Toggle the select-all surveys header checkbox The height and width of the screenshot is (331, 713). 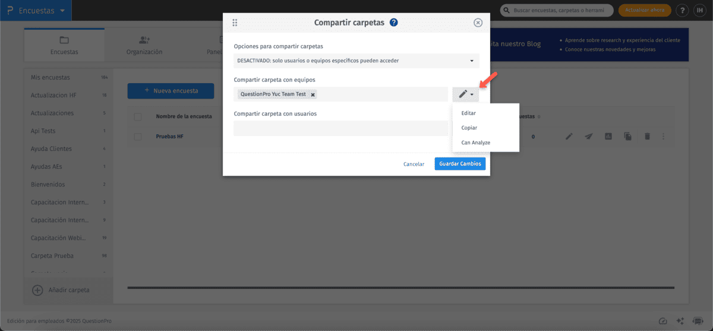coord(138,116)
